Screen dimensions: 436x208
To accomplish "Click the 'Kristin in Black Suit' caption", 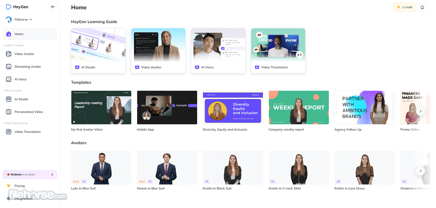I will pos(217,188).
